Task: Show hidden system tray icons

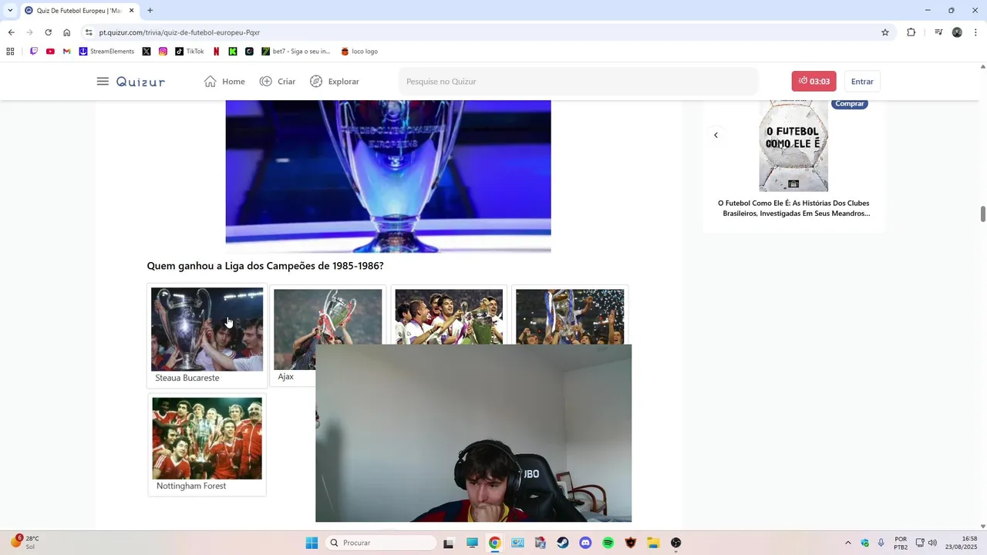Action: pos(848,543)
